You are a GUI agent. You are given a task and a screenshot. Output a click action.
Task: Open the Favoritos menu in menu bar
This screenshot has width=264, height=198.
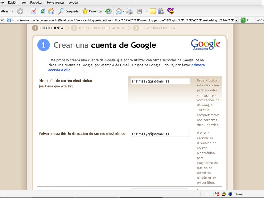pos(37,3)
